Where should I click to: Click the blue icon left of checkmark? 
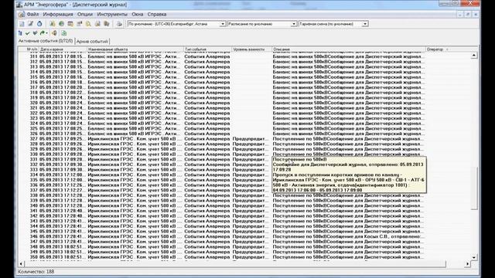(20, 33)
